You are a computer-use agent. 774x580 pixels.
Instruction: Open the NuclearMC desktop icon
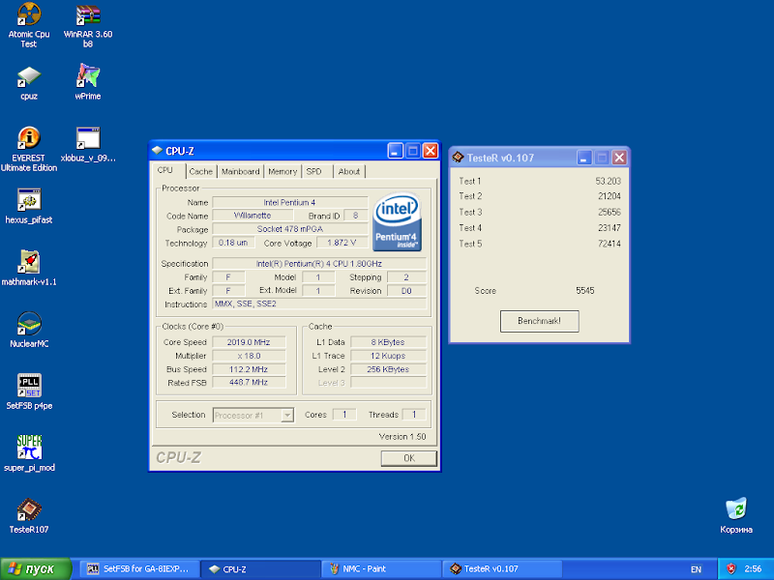tap(28, 324)
